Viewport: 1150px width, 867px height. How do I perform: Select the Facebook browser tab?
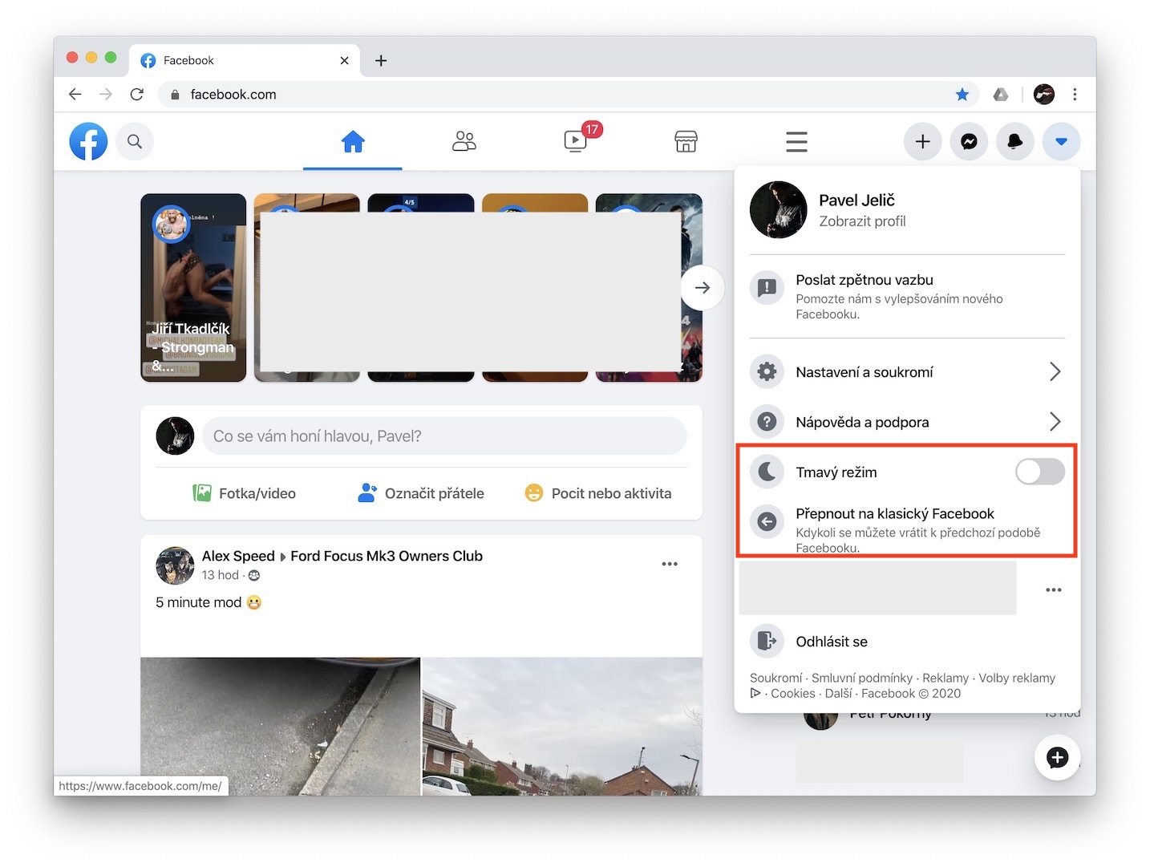244,60
